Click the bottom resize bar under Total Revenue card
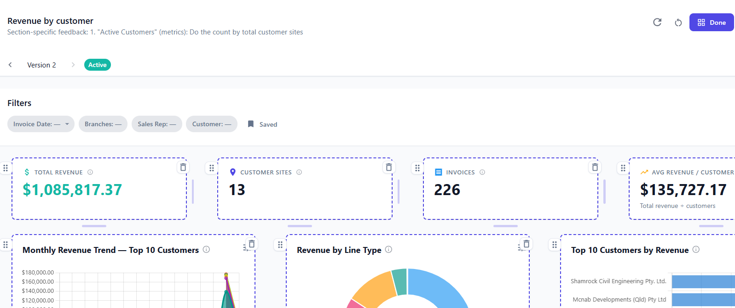 coord(94,226)
